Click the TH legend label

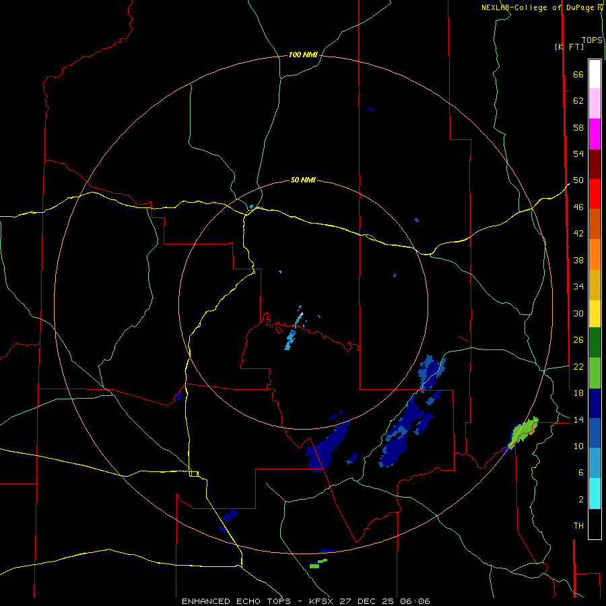click(578, 525)
